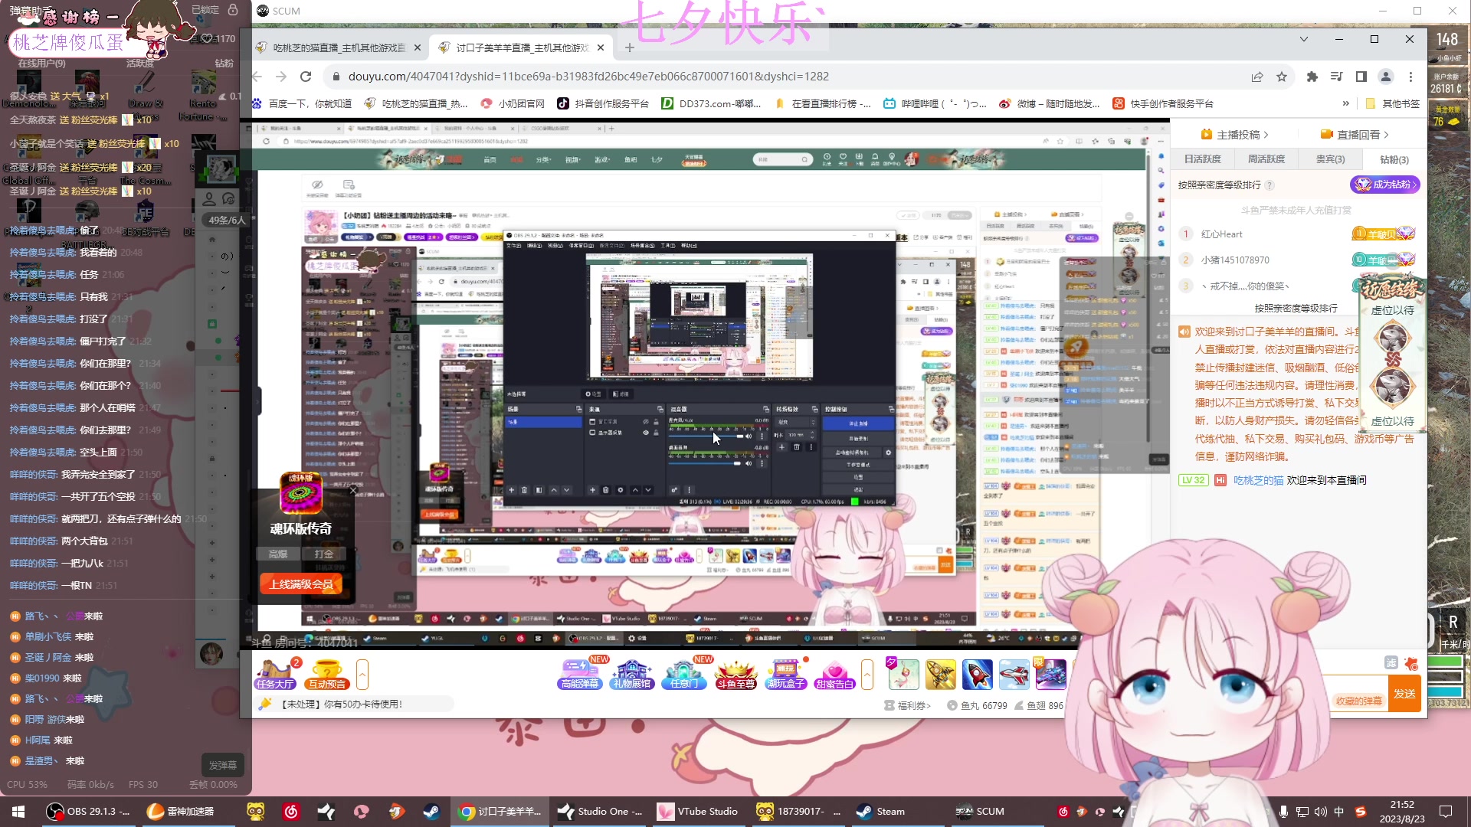Click the question mark beside 按照亲密度等级排行
Image resolution: width=1471 pixels, height=827 pixels.
click(x=1270, y=185)
